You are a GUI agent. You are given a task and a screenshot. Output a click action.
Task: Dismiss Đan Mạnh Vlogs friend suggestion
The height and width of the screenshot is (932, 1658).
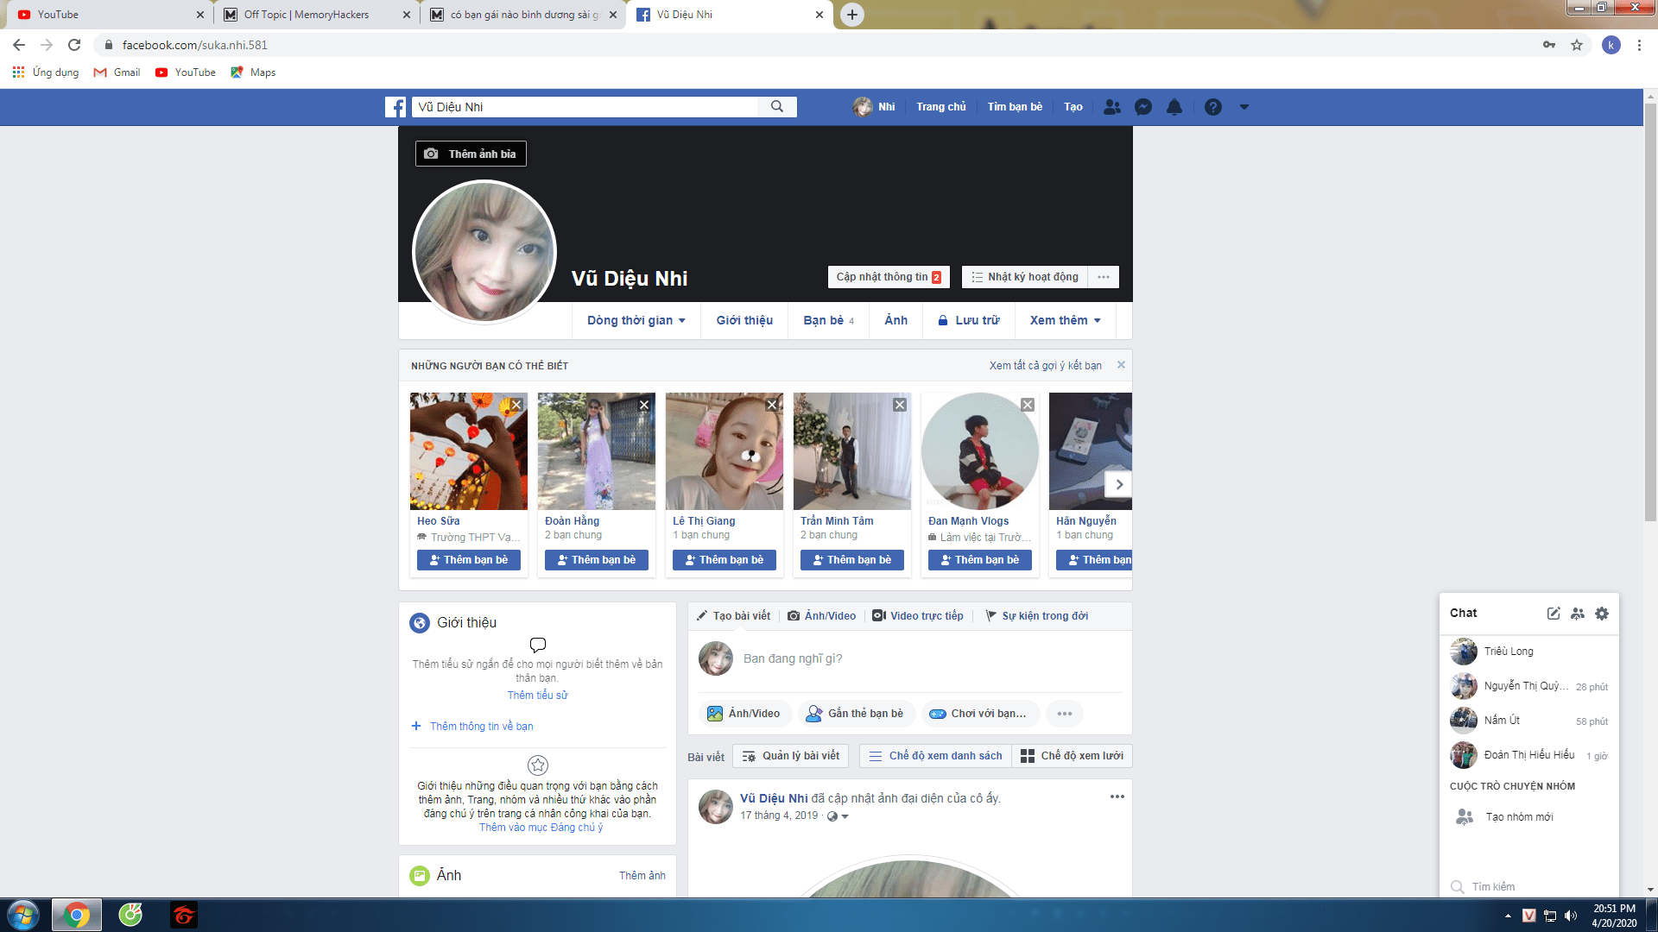point(1028,405)
